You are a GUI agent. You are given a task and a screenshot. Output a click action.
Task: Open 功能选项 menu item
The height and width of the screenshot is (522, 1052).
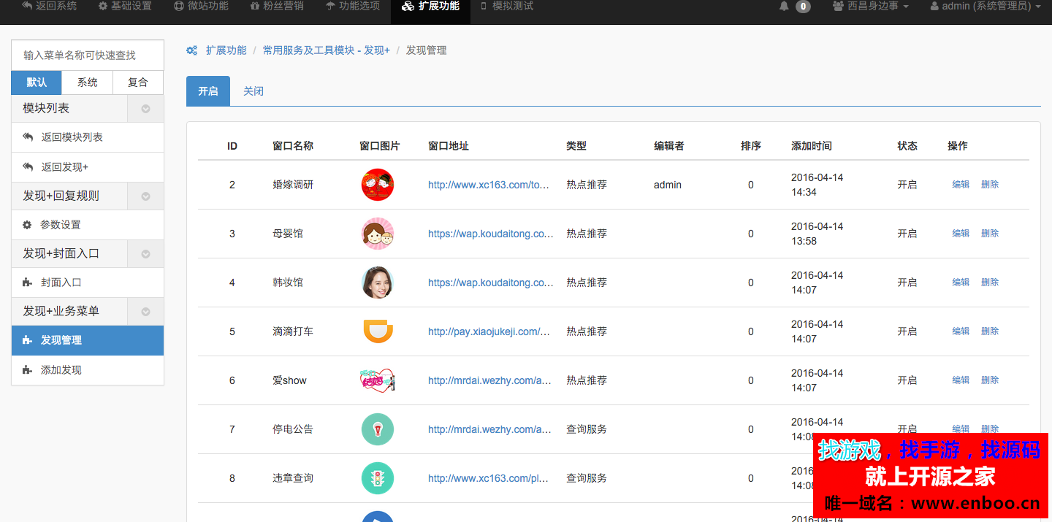pyautogui.click(x=353, y=6)
